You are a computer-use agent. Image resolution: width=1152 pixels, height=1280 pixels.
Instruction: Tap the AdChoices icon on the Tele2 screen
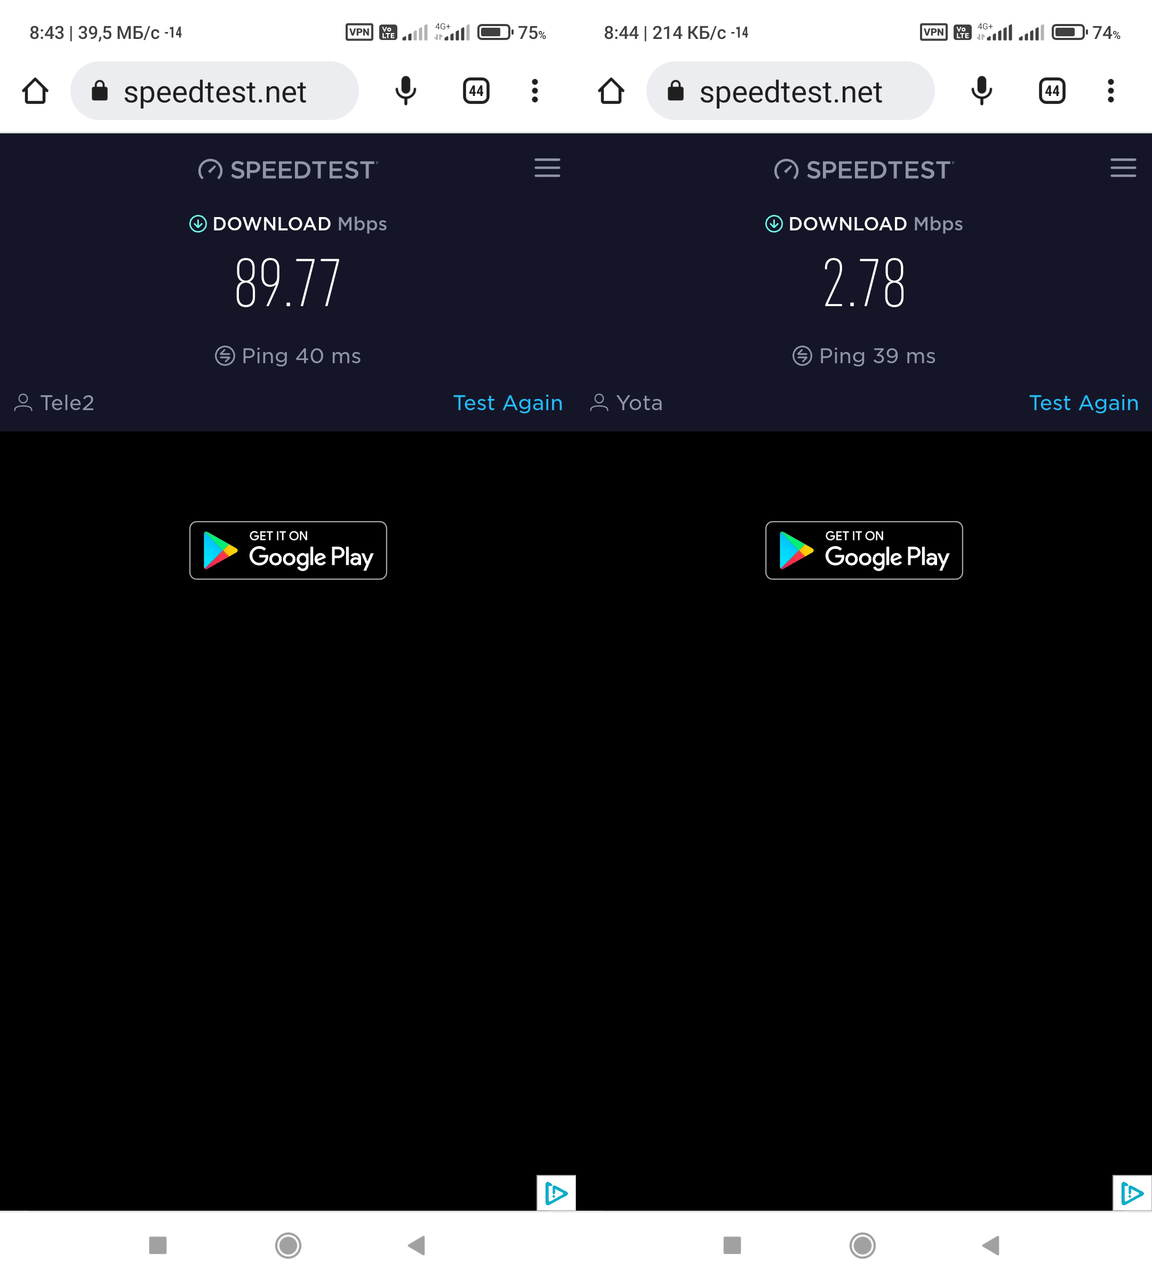(556, 1193)
